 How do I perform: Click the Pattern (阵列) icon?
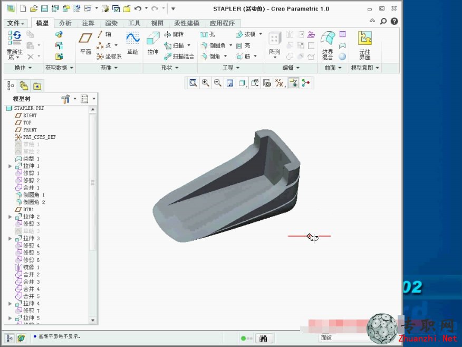275,39
